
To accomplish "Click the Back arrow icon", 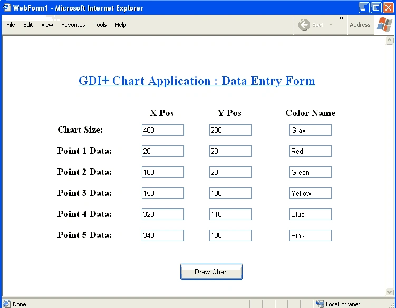I will [x=304, y=25].
